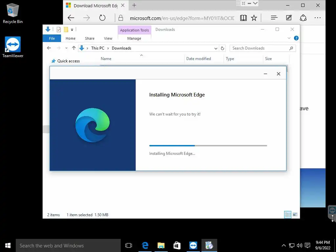Open Explorer recent locations dropdown
Screen dimensions: 336x252
coord(66,48)
